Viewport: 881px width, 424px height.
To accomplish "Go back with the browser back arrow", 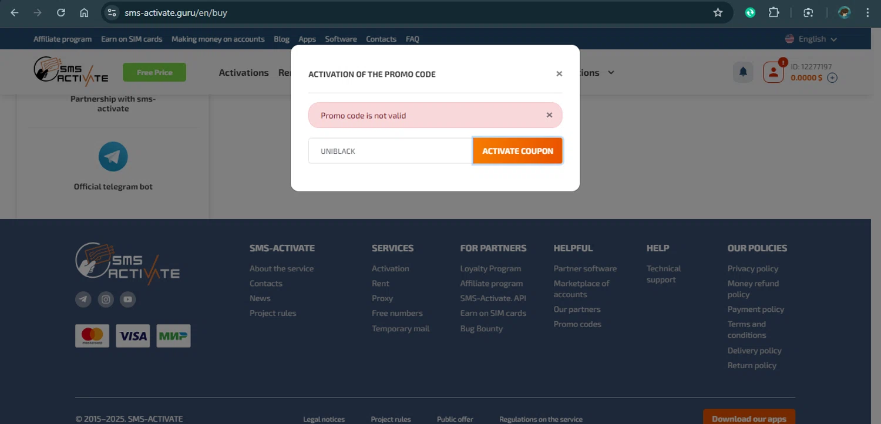I will coord(15,12).
